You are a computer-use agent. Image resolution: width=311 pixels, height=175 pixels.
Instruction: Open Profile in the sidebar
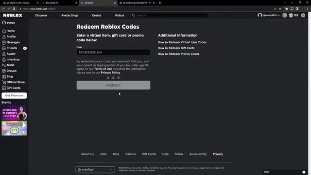coord(9,37)
